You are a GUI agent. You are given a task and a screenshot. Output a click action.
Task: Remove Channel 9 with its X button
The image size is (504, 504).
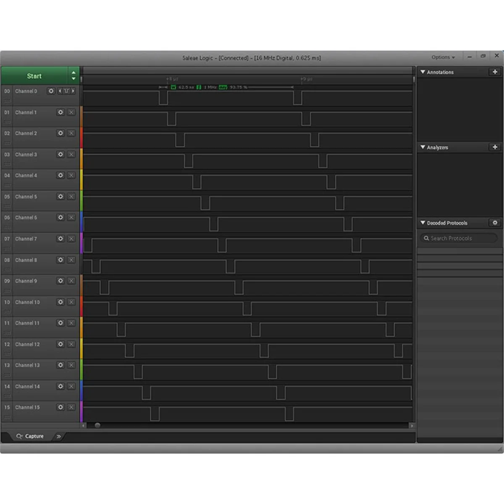click(71, 281)
